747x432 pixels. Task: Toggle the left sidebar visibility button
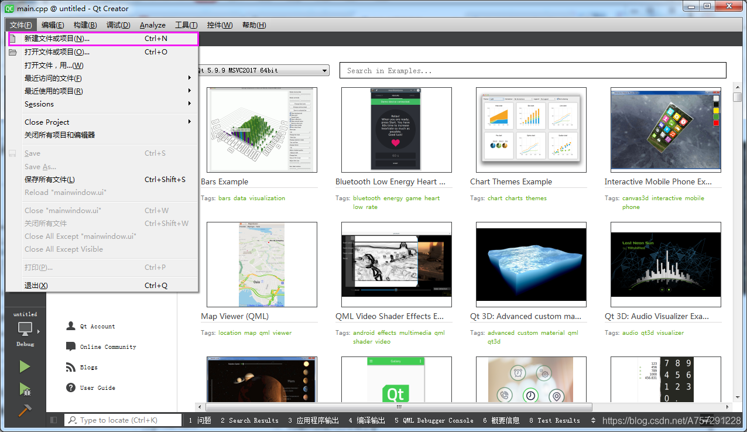[x=54, y=420]
